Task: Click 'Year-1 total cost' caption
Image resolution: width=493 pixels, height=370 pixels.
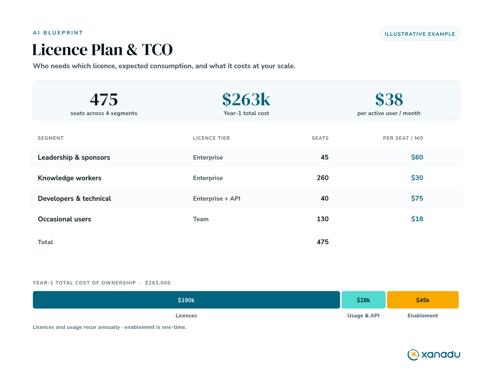Action: point(246,113)
